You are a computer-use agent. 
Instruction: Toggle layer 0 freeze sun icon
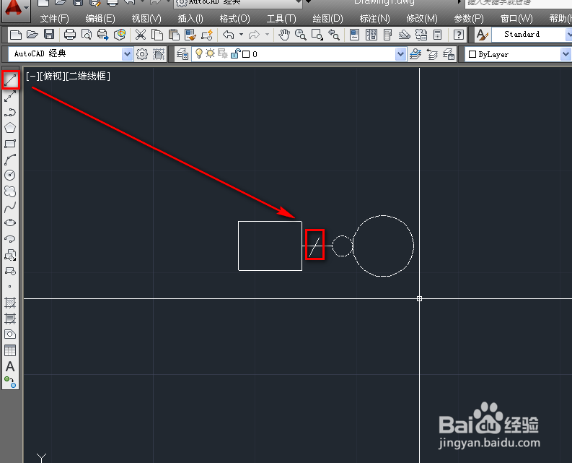tap(210, 53)
